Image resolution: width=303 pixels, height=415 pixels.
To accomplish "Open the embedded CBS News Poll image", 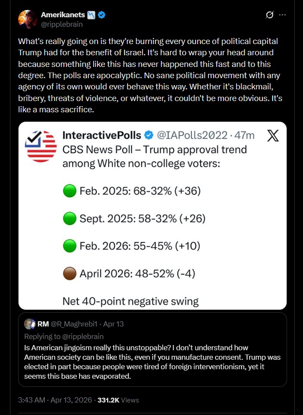I will click(152, 215).
